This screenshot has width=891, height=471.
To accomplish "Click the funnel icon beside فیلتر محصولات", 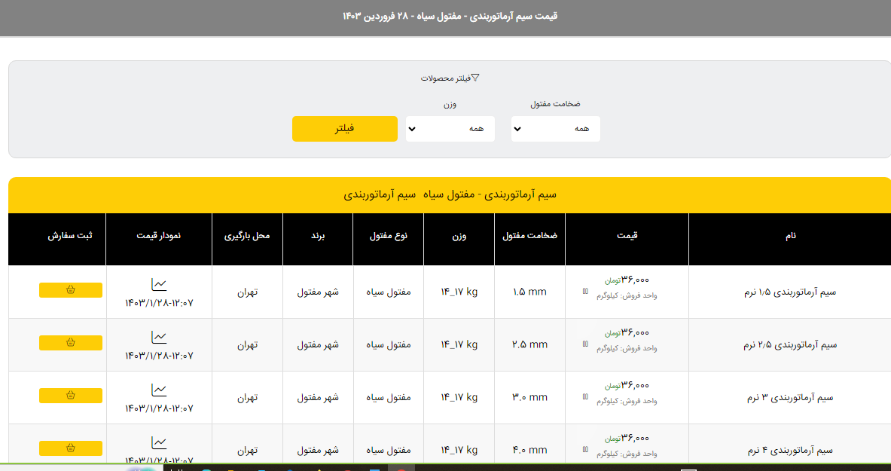I will pos(475,78).
